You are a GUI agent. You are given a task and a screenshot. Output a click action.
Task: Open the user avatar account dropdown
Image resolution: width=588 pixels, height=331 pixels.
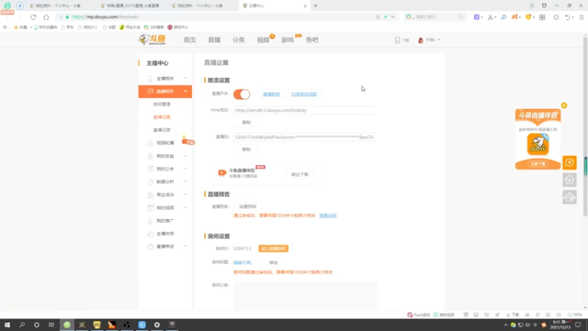pos(429,40)
